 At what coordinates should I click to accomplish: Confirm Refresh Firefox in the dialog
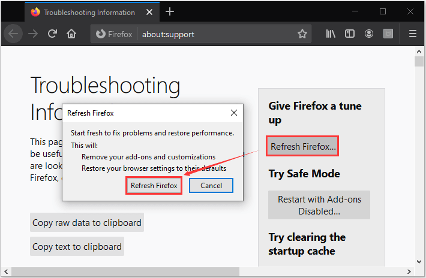coord(154,186)
